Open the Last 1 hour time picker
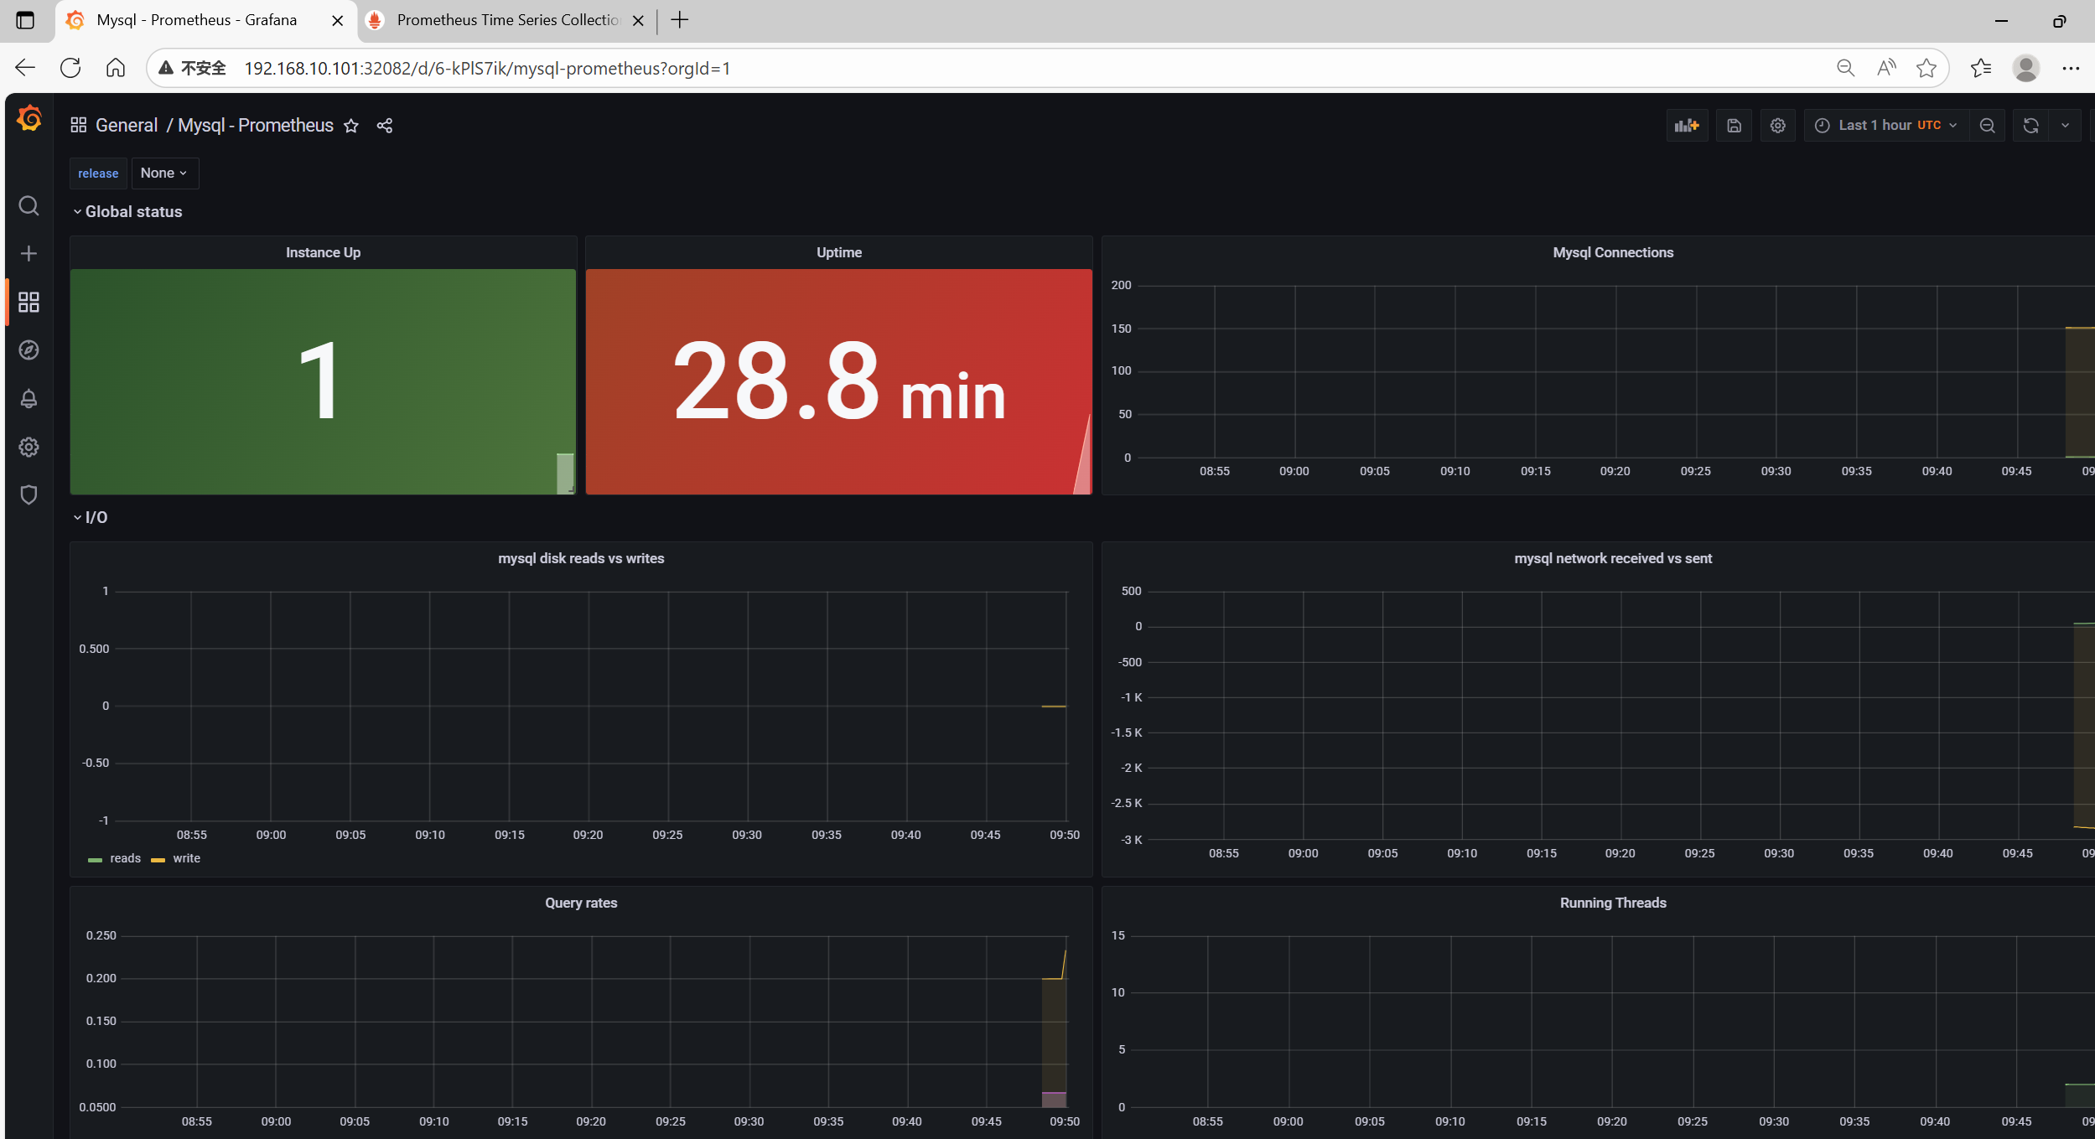Viewport: 2095px width, 1139px height. pyautogui.click(x=1885, y=126)
